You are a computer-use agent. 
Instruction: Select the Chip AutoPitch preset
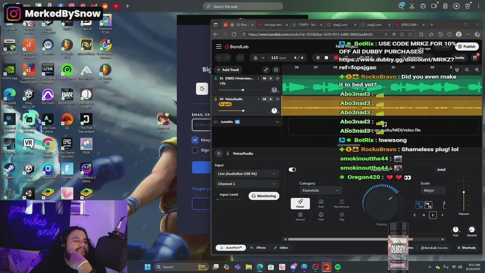[x=342, y=217]
